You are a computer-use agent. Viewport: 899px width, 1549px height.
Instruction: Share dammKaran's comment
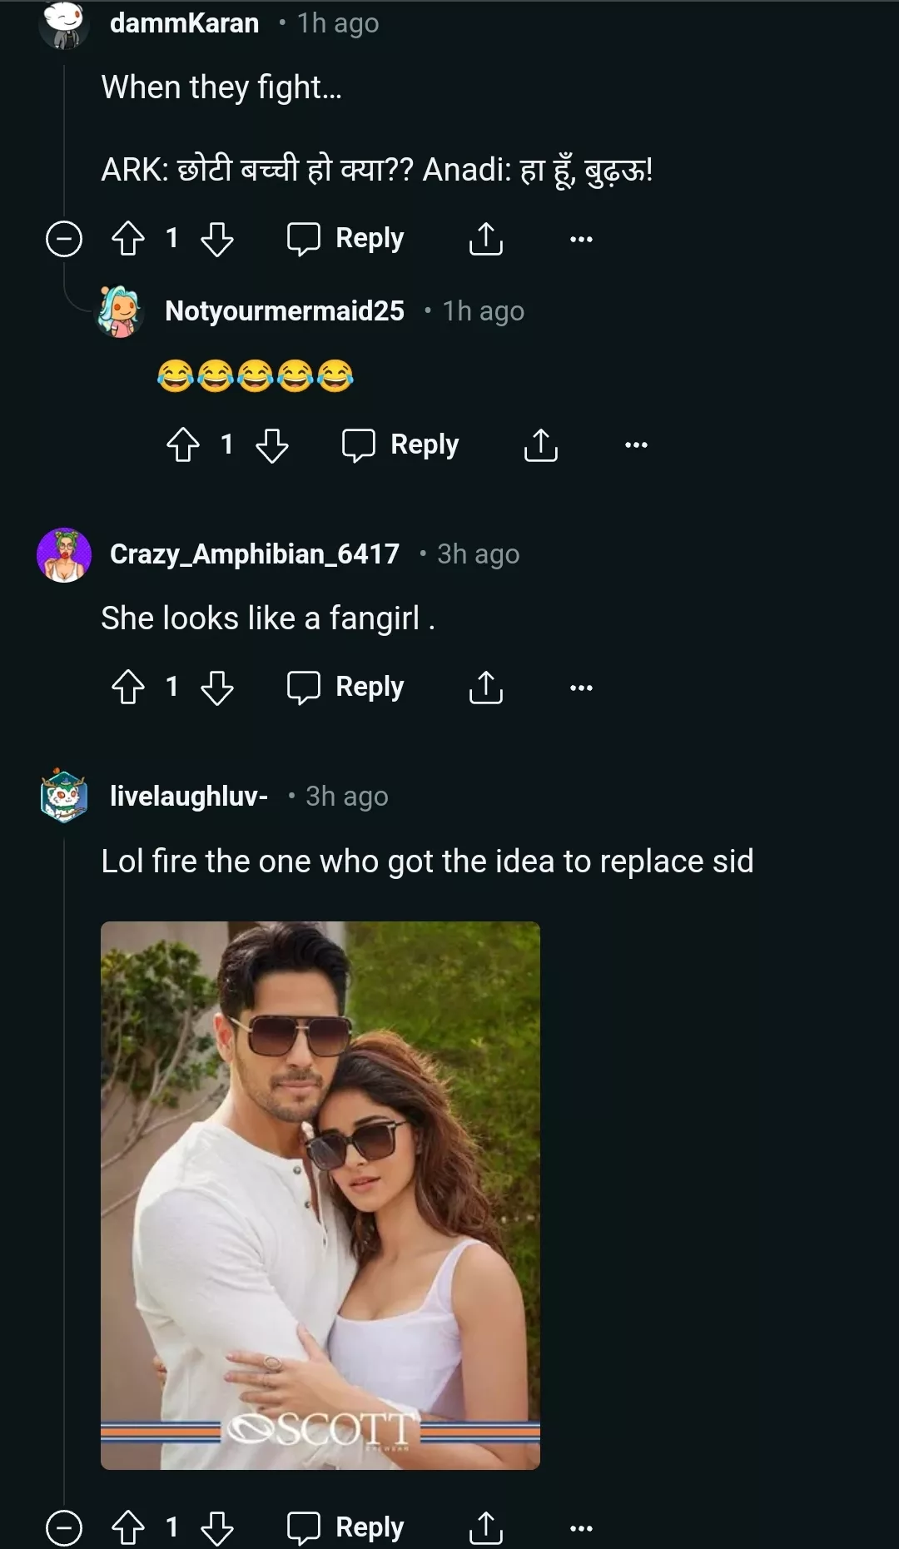click(x=486, y=239)
